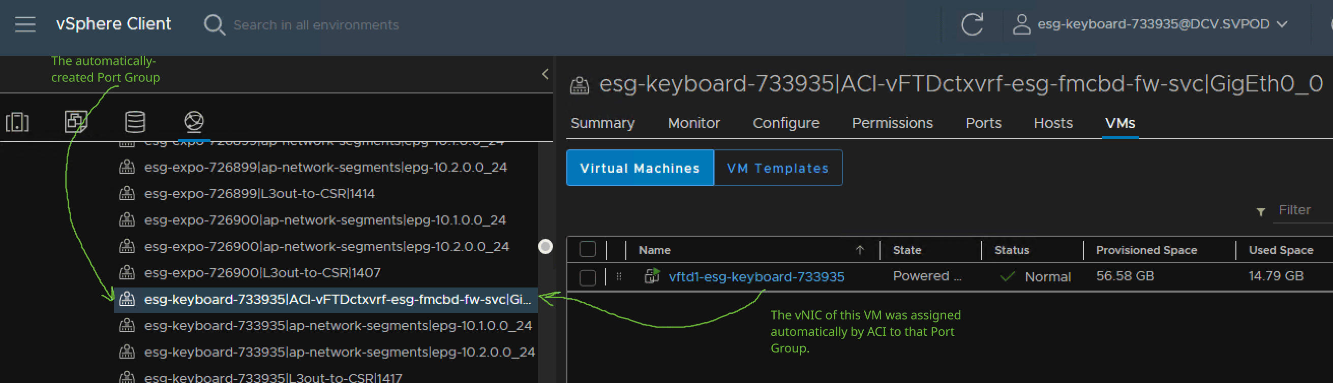
Task: Click the port group icon in the object title
Action: pyautogui.click(x=579, y=85)
